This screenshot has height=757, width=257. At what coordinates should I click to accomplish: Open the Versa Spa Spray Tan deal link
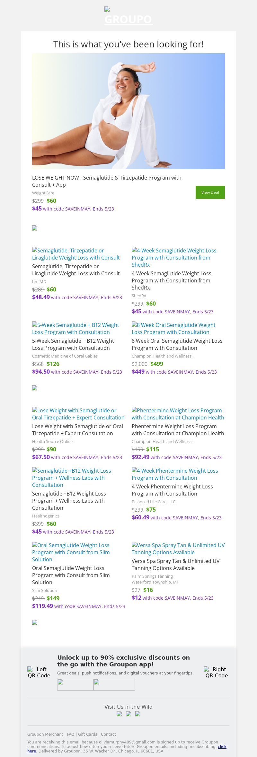pos(178,548)
